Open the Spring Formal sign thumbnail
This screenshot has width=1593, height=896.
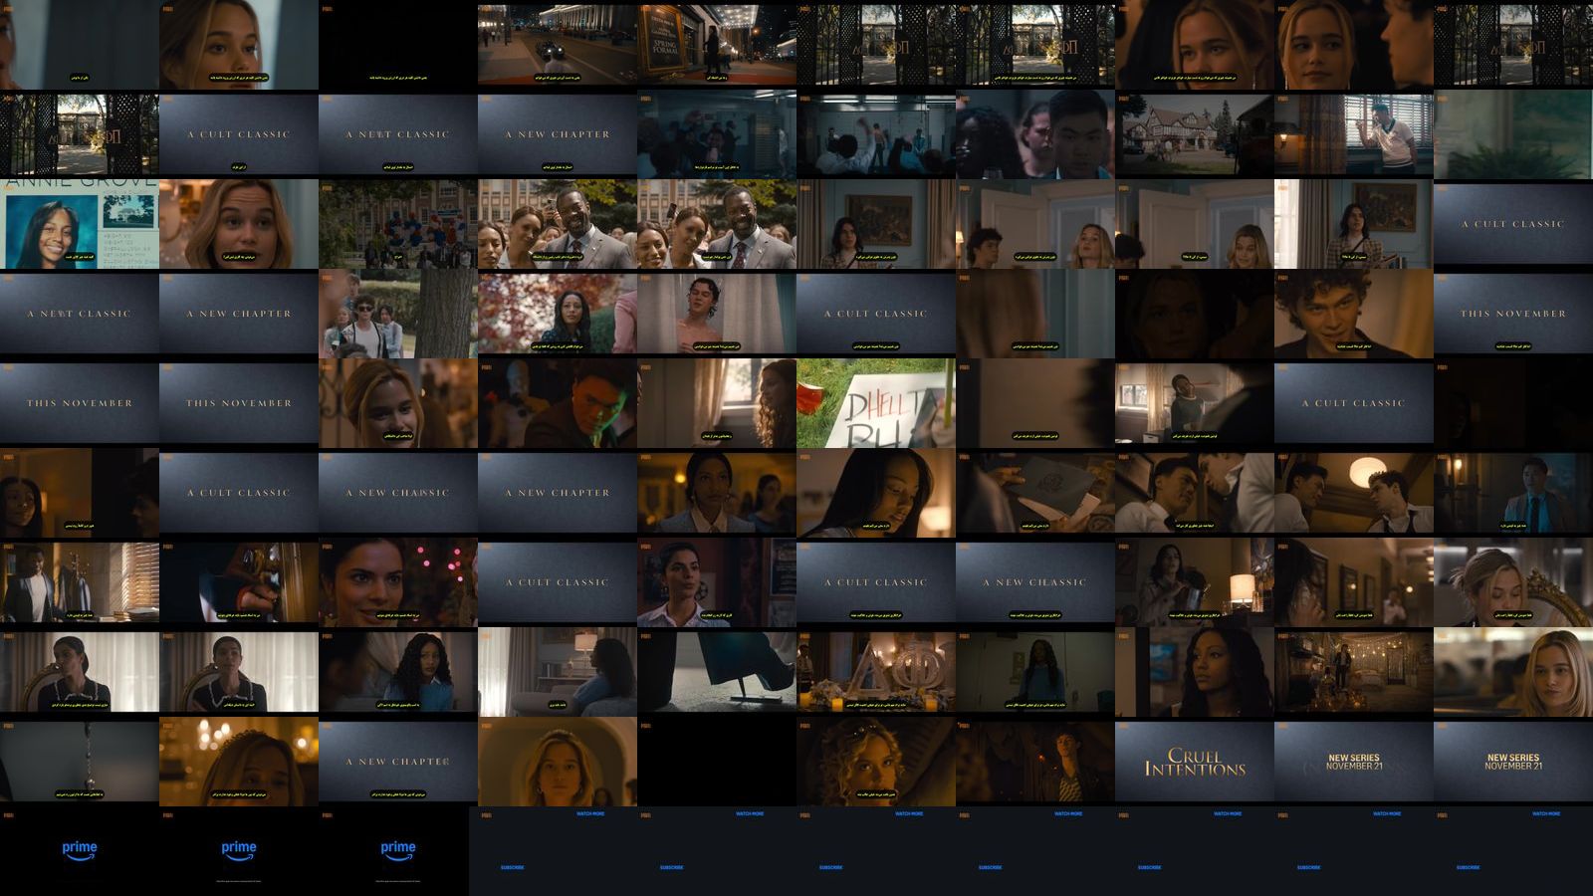[717, 45]
